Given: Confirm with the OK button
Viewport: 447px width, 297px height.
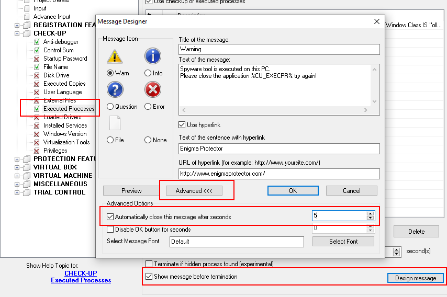Looking at the screenshot, I should 293,191.
